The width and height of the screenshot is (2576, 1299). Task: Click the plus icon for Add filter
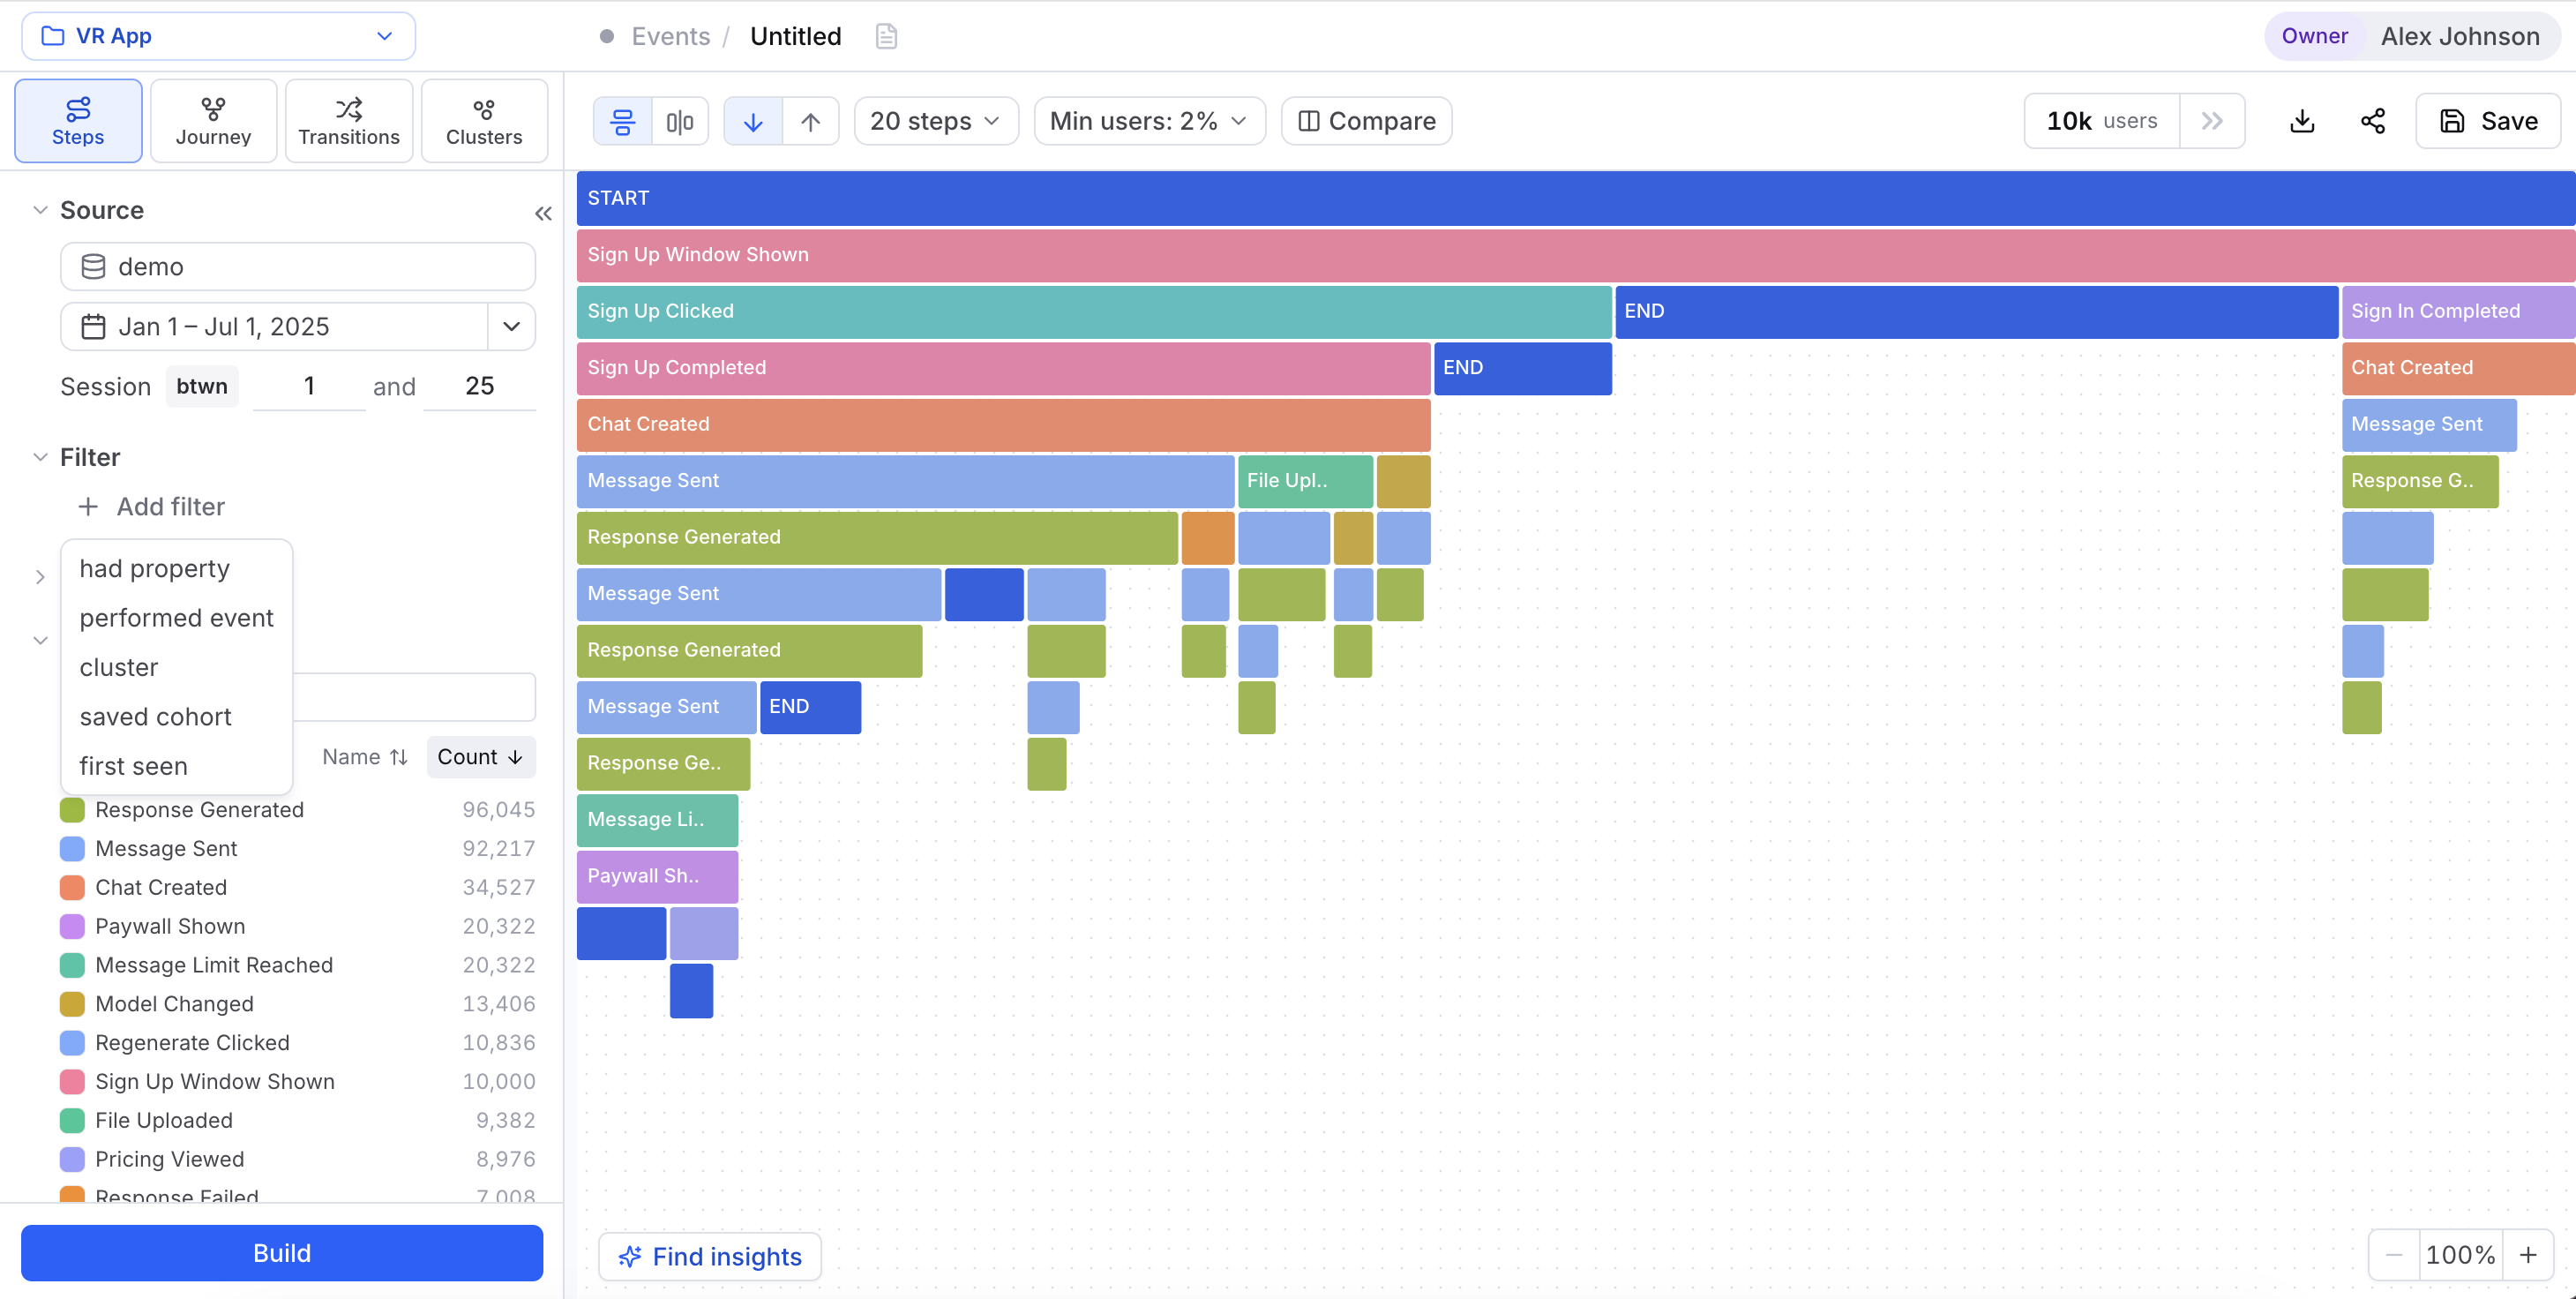pos(88,507)
